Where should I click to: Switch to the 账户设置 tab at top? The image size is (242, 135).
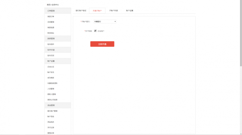(129, 11)
